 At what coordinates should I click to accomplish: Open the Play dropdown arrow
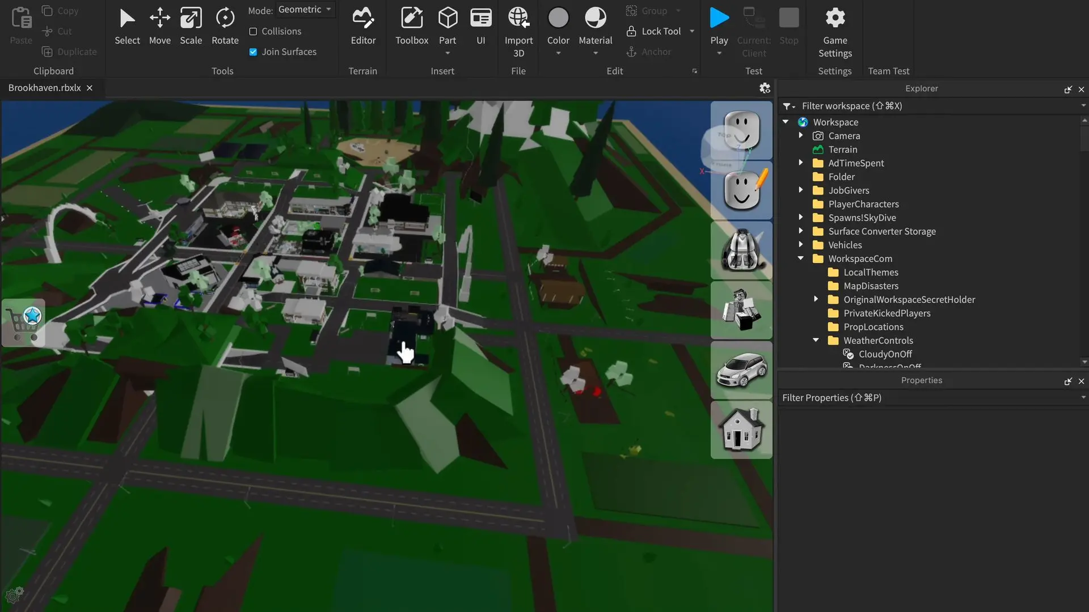coord(719,53)
